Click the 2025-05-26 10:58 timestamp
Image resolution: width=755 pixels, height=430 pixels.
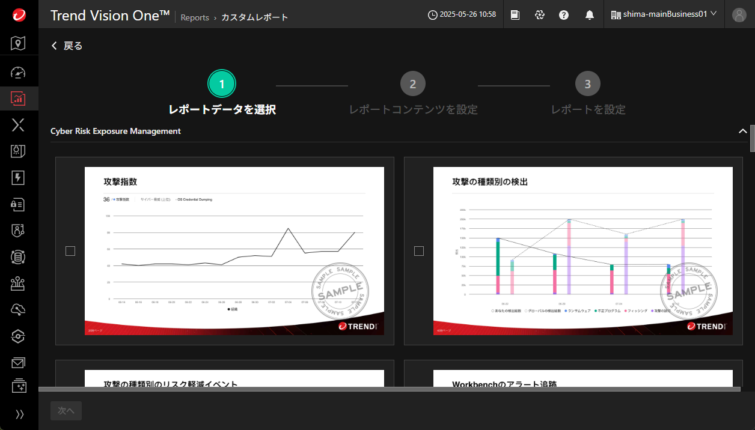click(468, 15)
